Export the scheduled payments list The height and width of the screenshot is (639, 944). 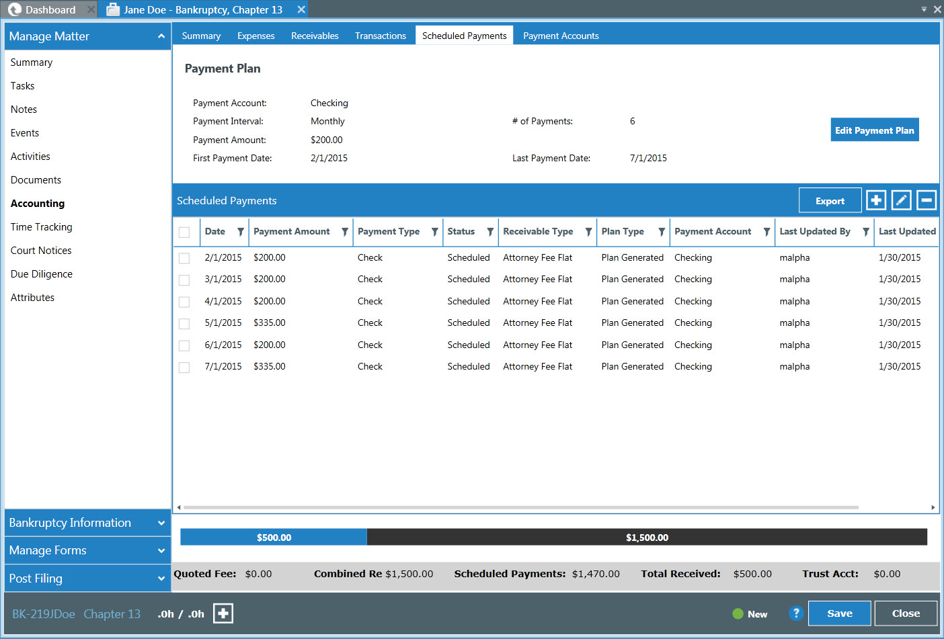[x=830, y=201]
